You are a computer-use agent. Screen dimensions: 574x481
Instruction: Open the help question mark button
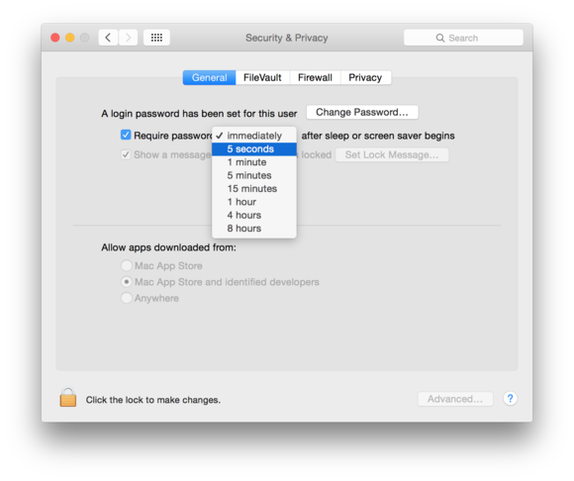(510, 399)
